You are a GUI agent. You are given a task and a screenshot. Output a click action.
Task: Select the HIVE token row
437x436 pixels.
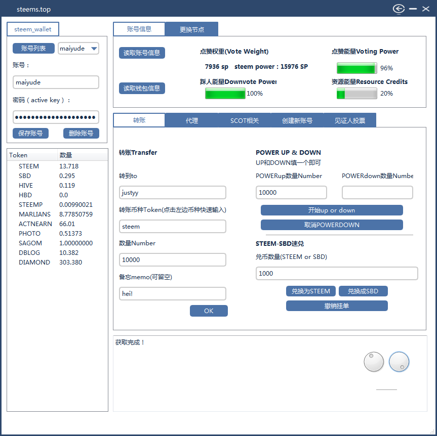pos(57,186)
